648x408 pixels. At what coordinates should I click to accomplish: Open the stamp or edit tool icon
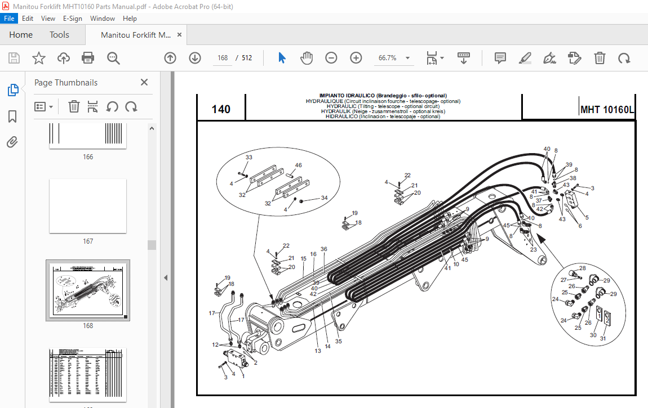click(x=574, y=58)
